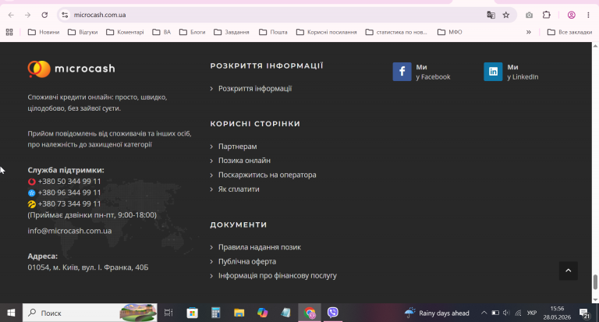
Task: Open clock and calendar showing 15:56
Action: 557,313
